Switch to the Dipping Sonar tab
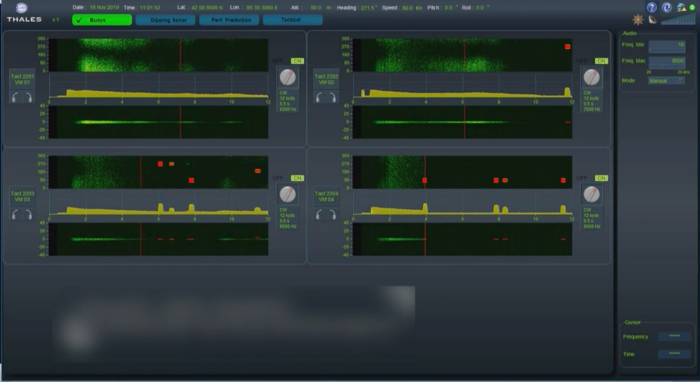The image size is (700, 382). click(165, 20)
